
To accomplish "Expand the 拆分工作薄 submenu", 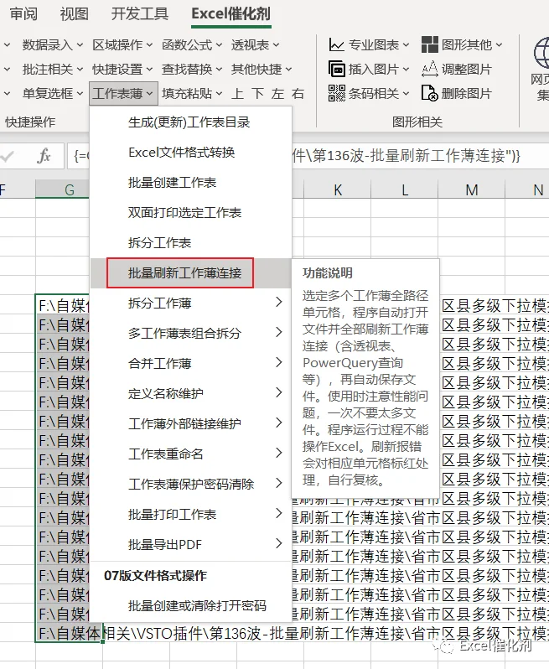I will coord(190,303).
